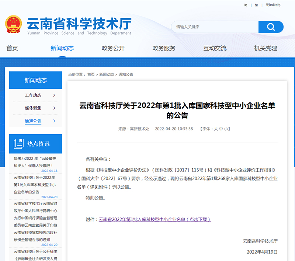Download the 入库科技型中小企业名单 attachment
295x261 pixels.
155,219
